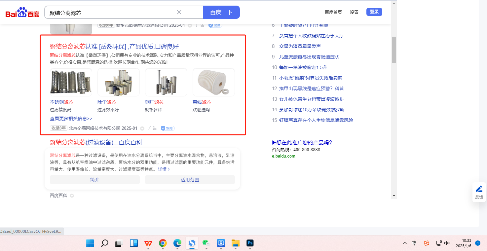
Task: Open the Windows Start menu
Action: click(x=90, y=243)
